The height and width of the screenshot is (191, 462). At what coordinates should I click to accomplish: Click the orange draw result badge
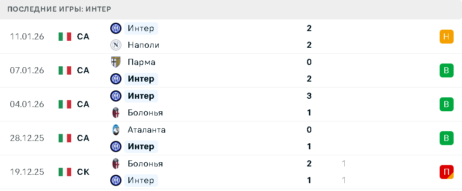pos(446,37)
